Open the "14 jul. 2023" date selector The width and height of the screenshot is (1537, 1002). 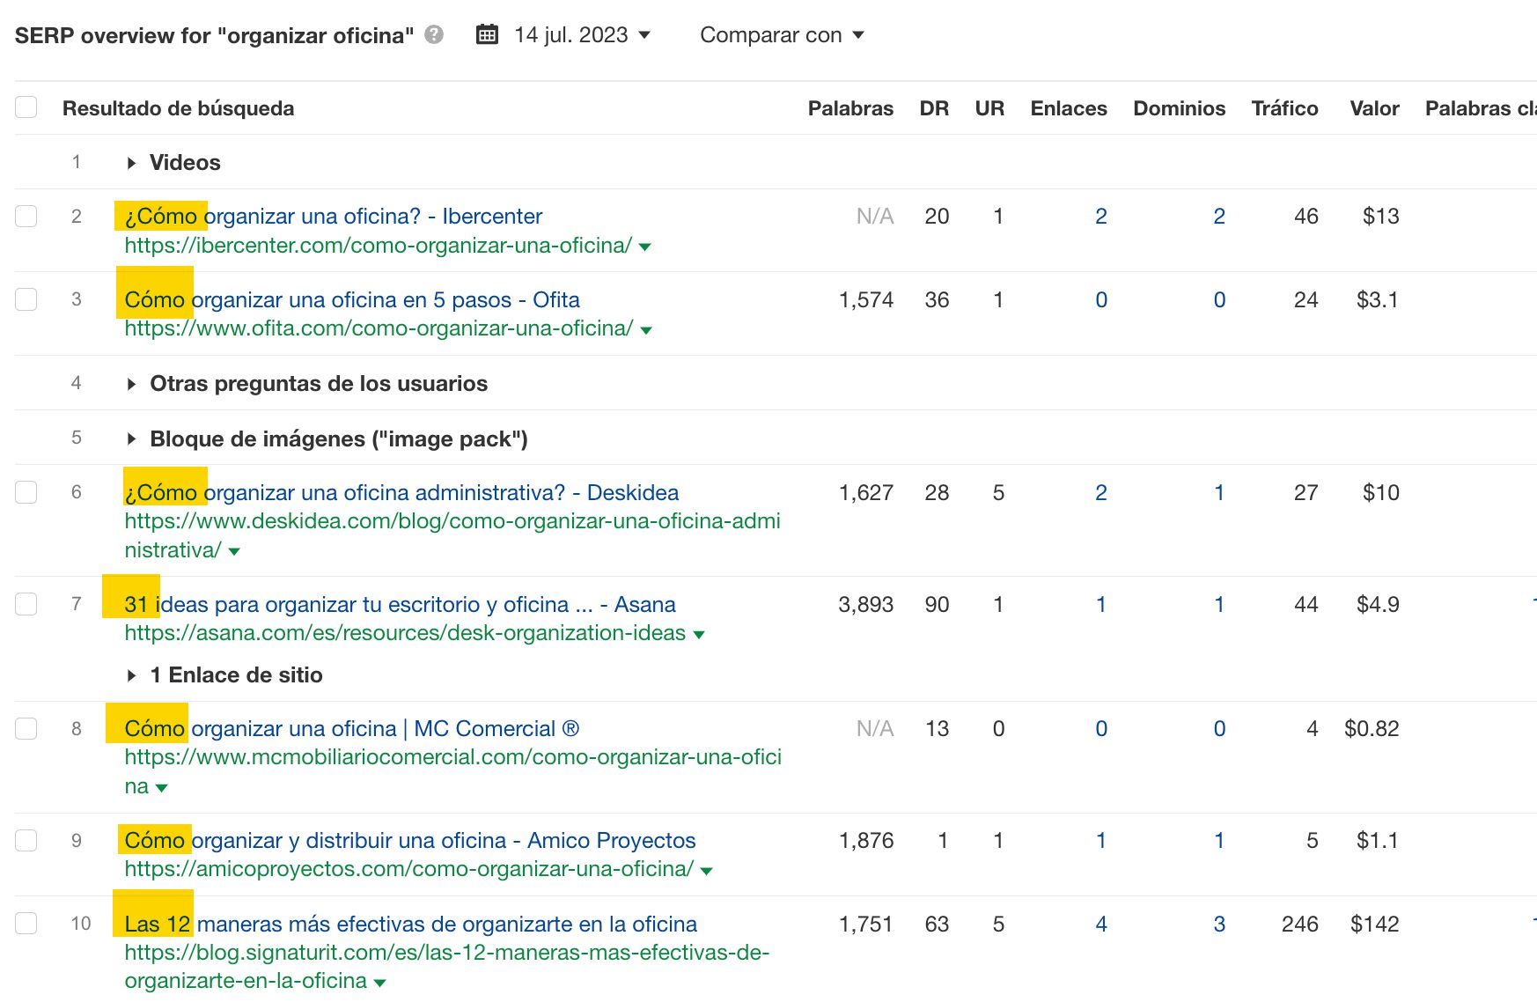click(x=572, y=35)
